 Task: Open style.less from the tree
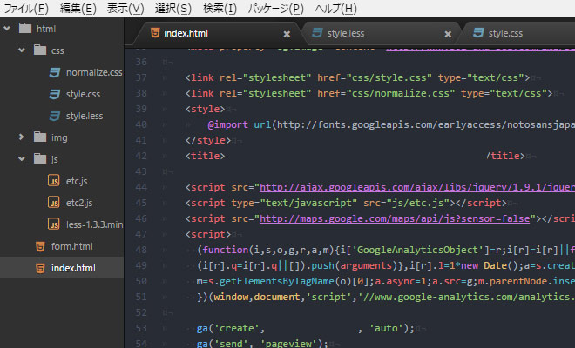pos(85,116)
